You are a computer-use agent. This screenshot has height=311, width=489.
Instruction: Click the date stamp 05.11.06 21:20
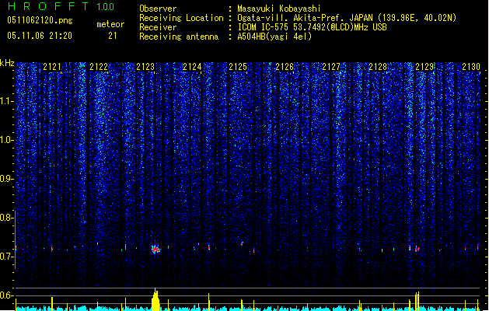pos(40,36)
